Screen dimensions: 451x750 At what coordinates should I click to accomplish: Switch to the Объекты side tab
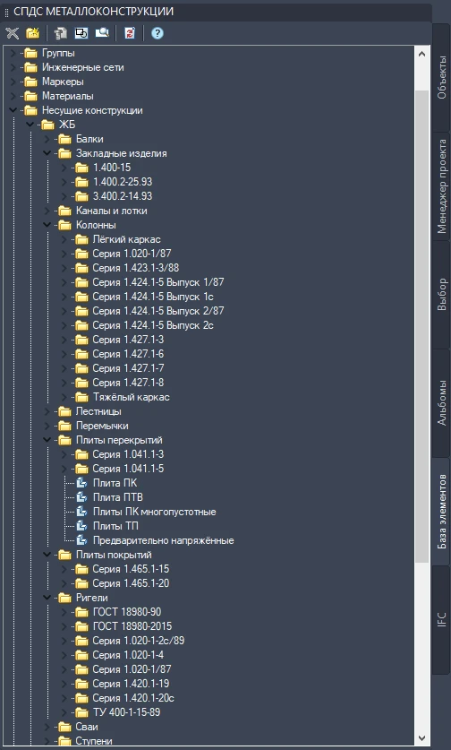tap(441, 77)
